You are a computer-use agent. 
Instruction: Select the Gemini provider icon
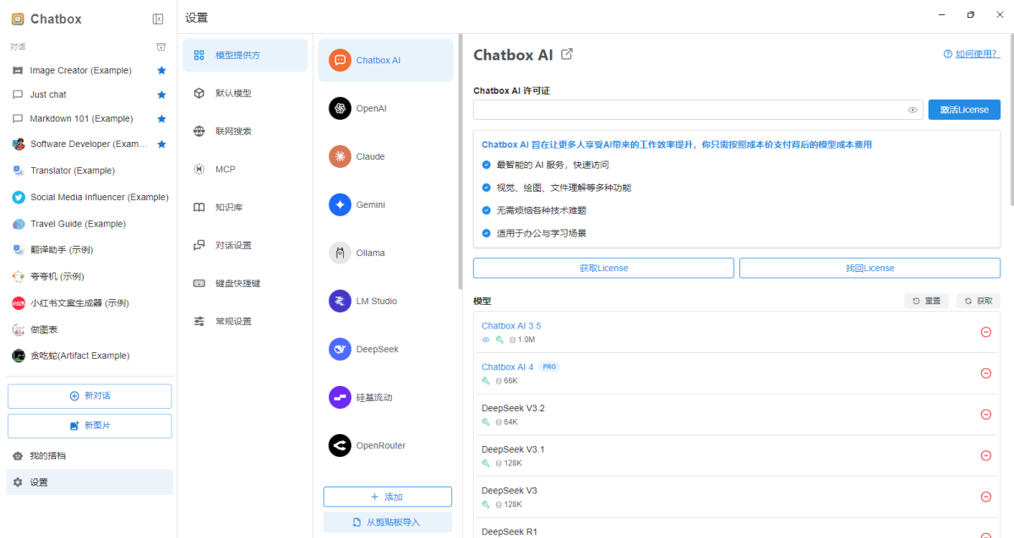pos(339,204)
